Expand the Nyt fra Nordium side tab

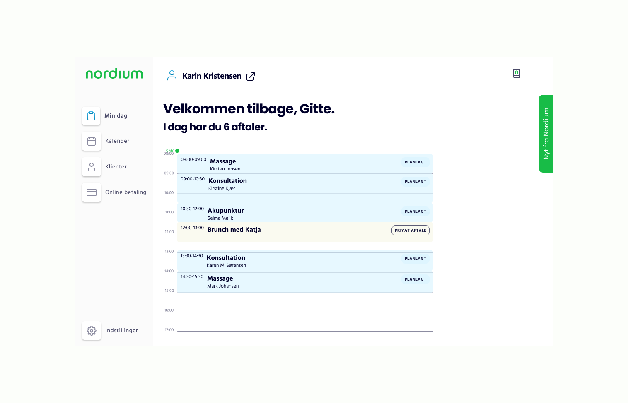[546, 134]
